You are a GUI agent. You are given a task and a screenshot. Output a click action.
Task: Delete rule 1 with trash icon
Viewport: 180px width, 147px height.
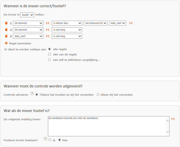[6, 23]
